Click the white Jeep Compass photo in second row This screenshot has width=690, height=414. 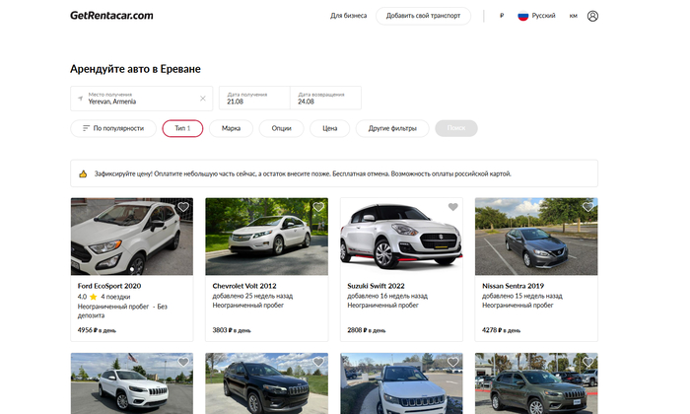pos(401,383)
